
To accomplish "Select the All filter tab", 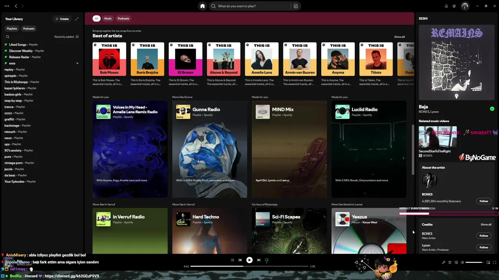I will tap(96, 18).
